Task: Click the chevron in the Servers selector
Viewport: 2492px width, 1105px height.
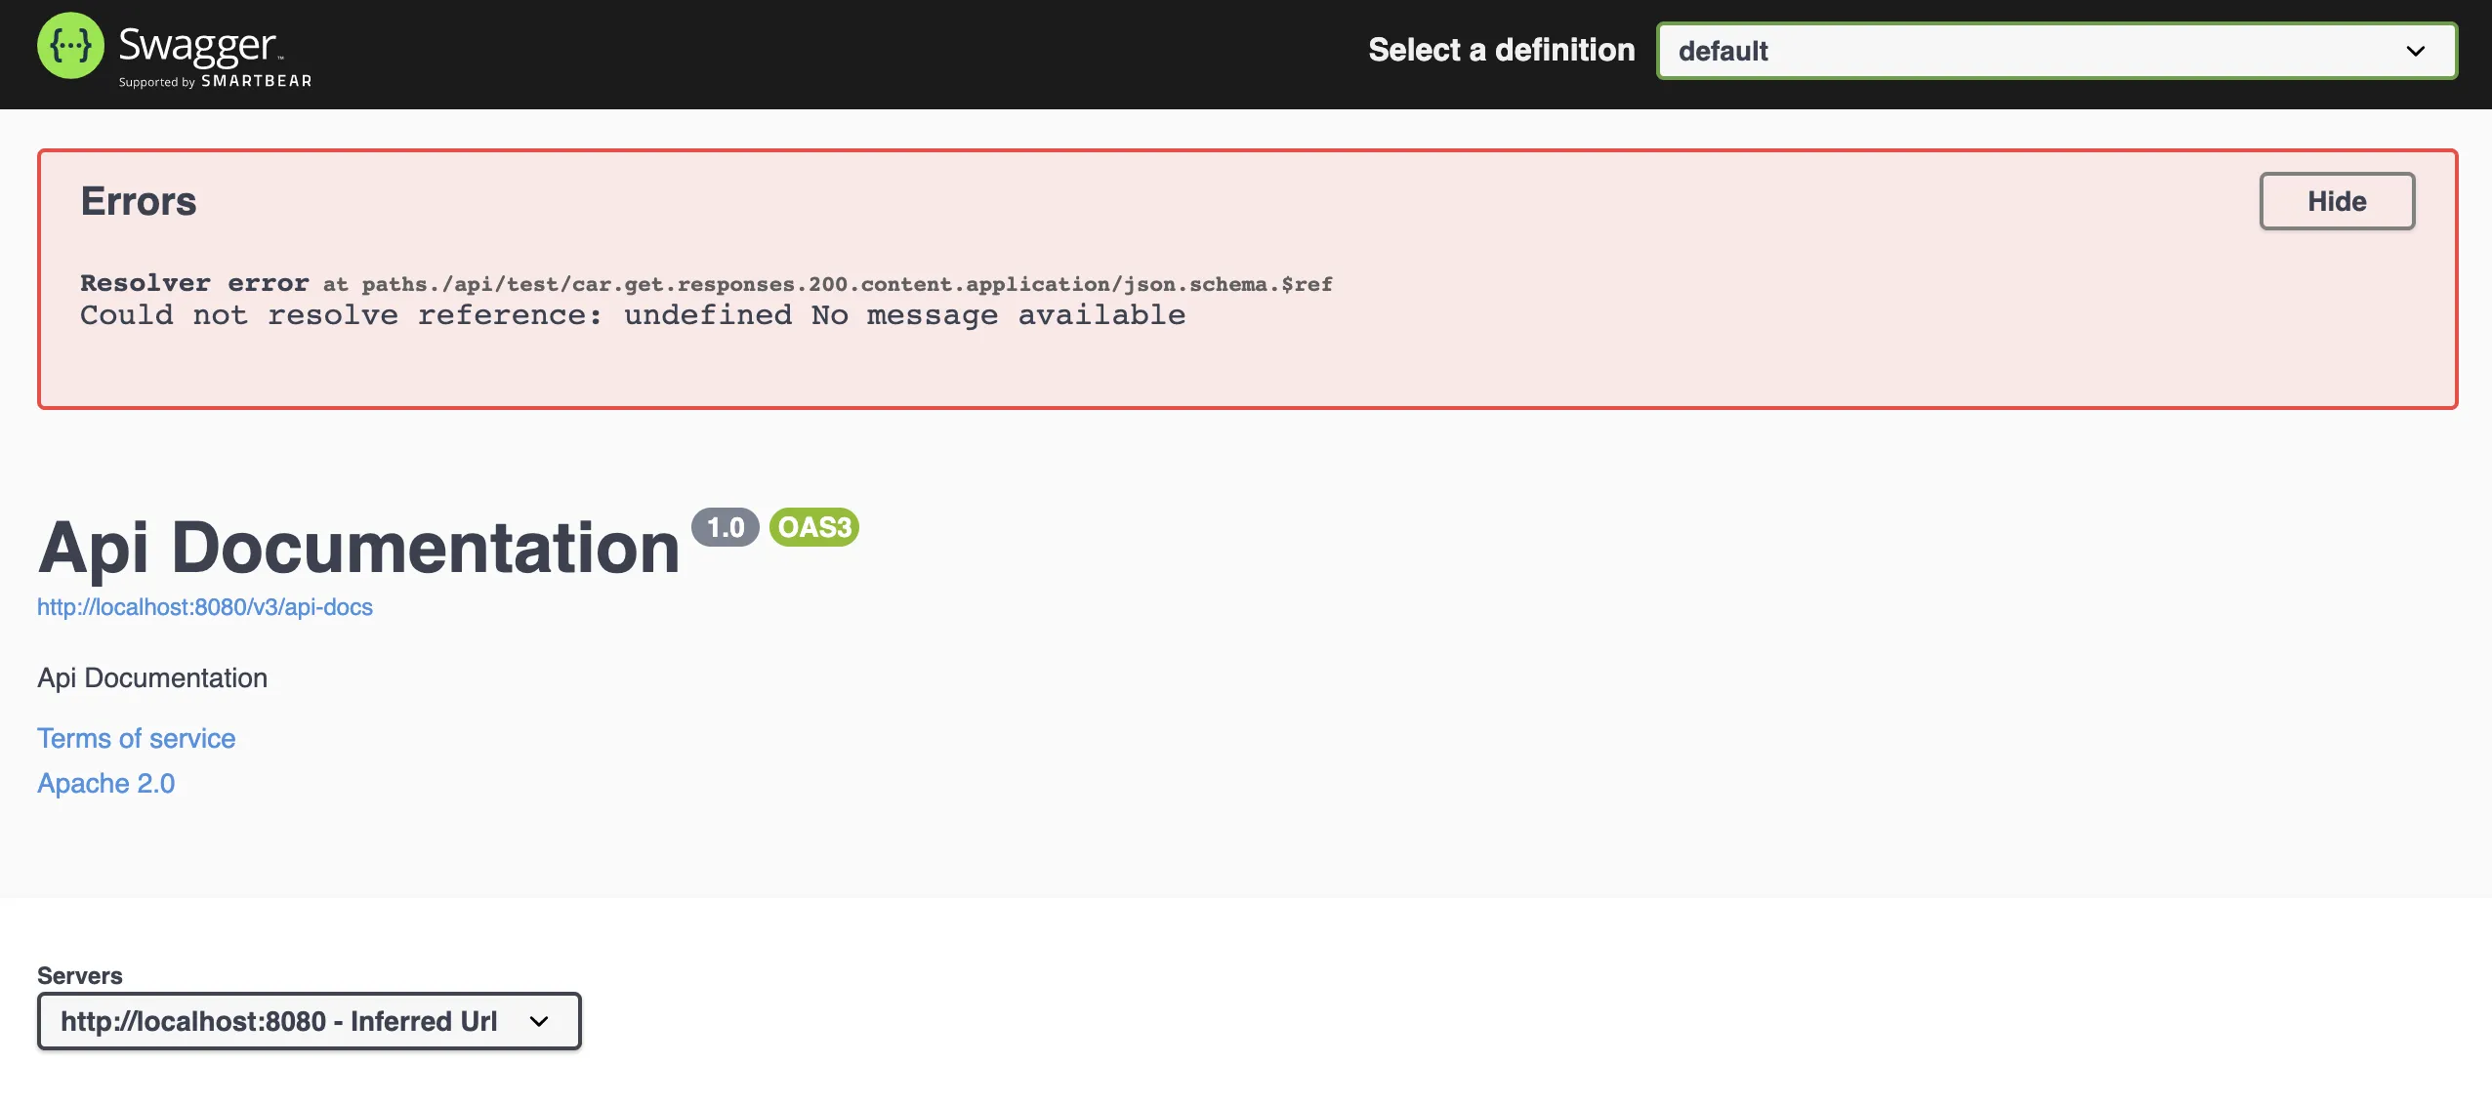Action: pos(539,1021)
